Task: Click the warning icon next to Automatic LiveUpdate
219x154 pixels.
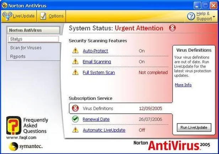Action: [x=75, y=130]
